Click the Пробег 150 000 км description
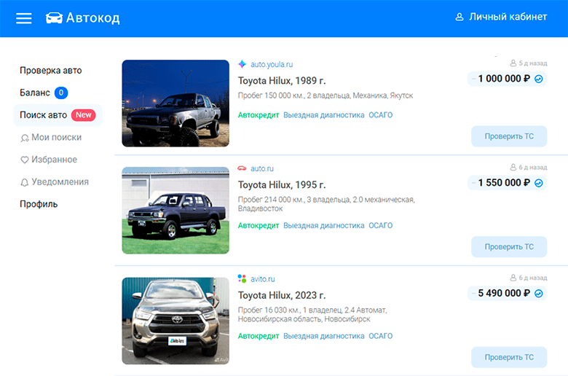The image size is (568, 376). (326, 95)
